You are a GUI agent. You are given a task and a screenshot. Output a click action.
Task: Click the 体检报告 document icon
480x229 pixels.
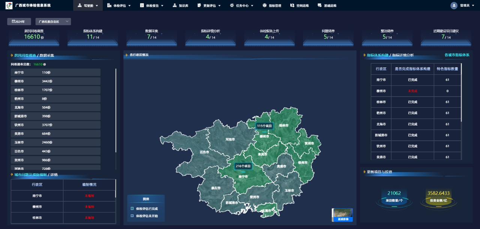[142, 6]
